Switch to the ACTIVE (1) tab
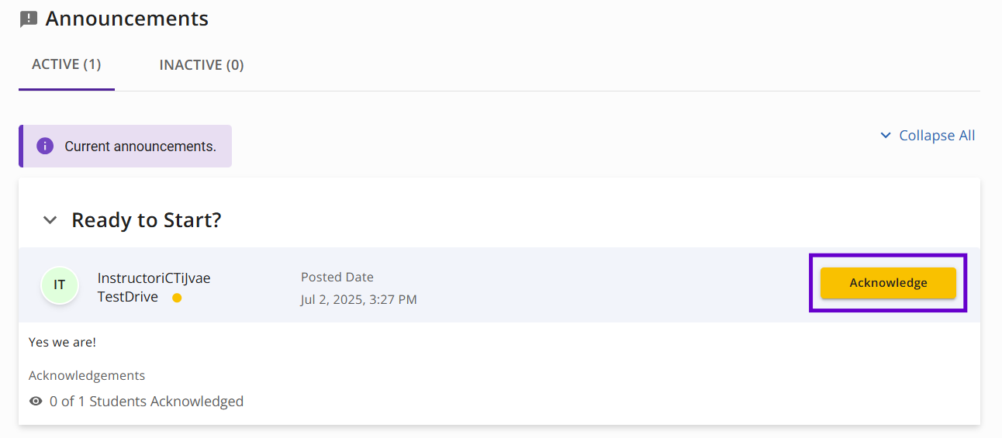The height and width of the screenshot is (438, 1002). pyautogui.click(x=67, y=64)
